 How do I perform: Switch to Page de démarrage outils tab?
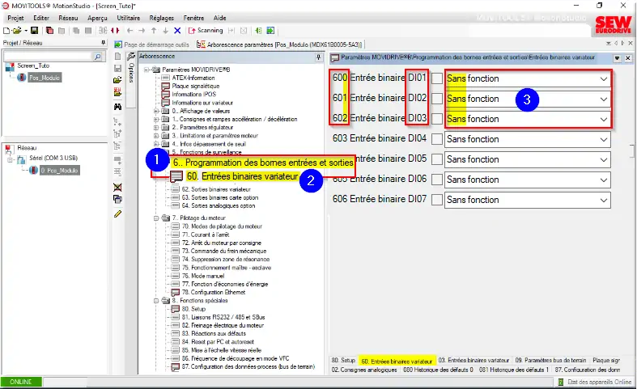152,44
